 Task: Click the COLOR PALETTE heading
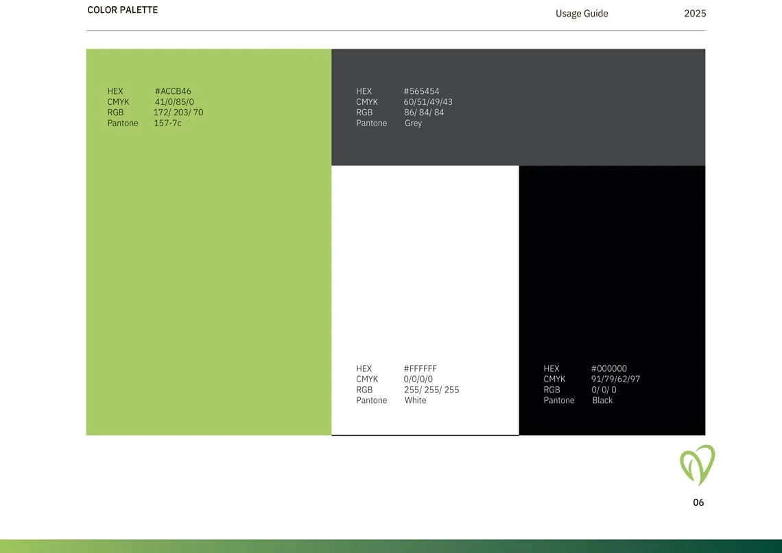pyautogui.click(x=123, y=10)
